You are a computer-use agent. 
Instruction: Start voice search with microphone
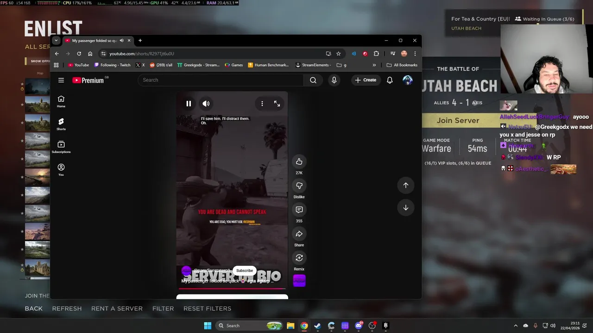(334, 80)
